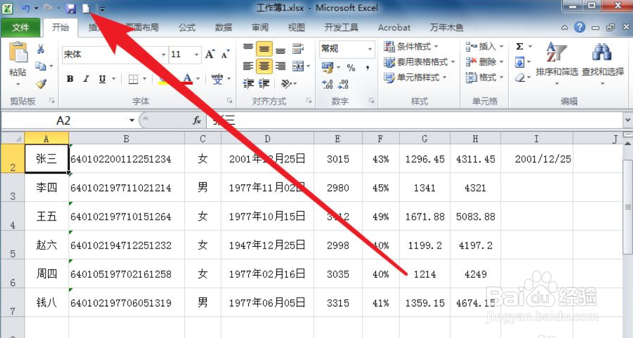Click the Save icon on Quick Access Toolbar
Viewport: 633px width, 338px height.
coord(70,8)
